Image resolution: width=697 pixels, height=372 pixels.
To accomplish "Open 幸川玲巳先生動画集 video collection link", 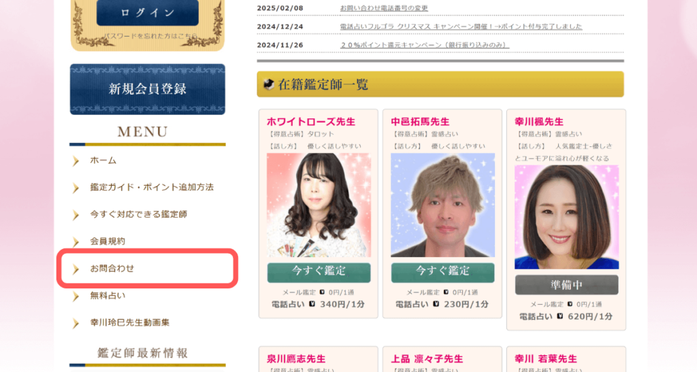I will 129,322.
